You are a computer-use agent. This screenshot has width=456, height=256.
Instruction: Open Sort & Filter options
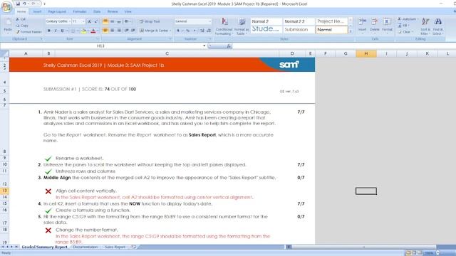tap(425, 26)
